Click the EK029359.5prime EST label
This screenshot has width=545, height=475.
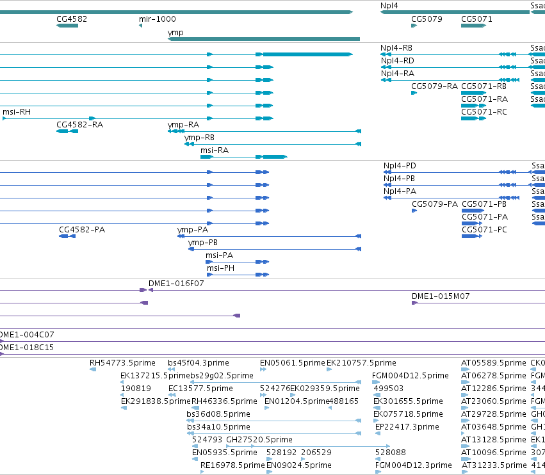coord(325,389)
